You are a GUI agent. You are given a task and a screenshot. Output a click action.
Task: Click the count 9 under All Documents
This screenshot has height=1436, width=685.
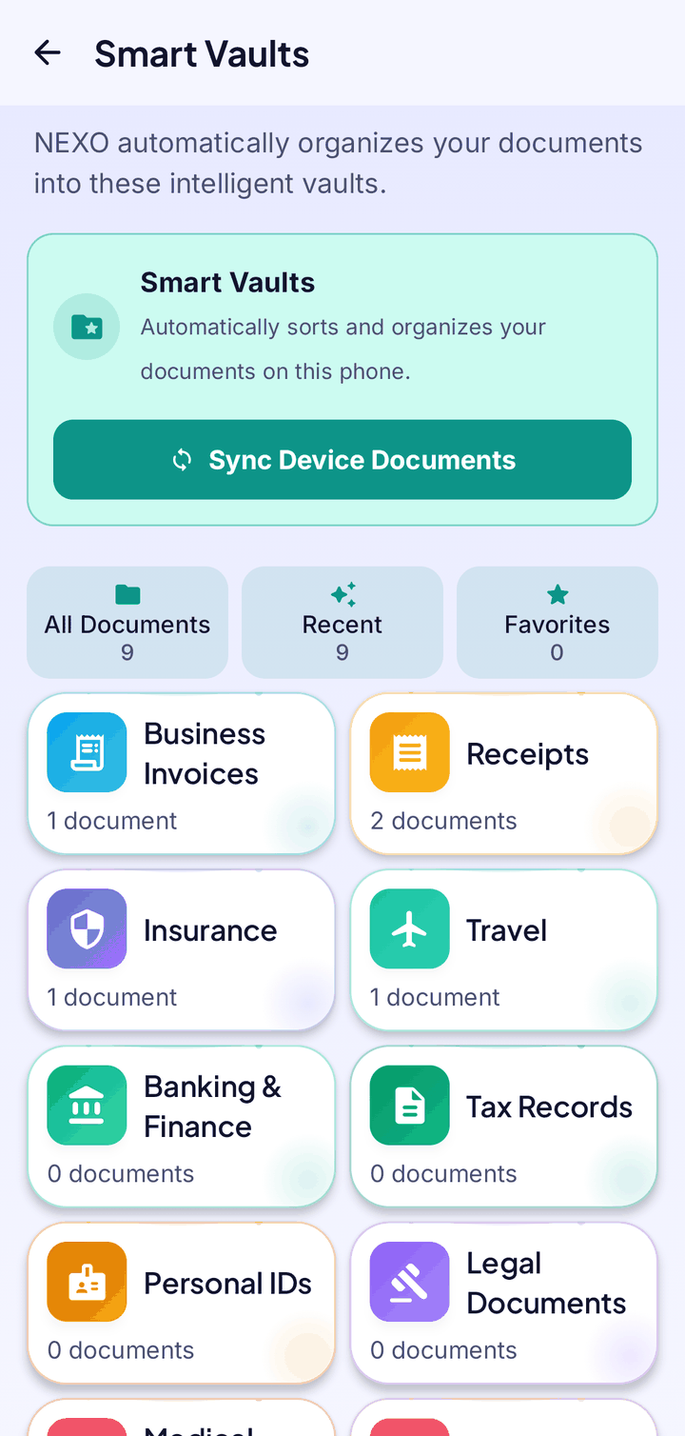tap(127, 652)
